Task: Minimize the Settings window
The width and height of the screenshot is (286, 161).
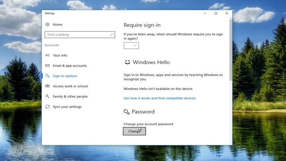Action: [x=205, y=13]
